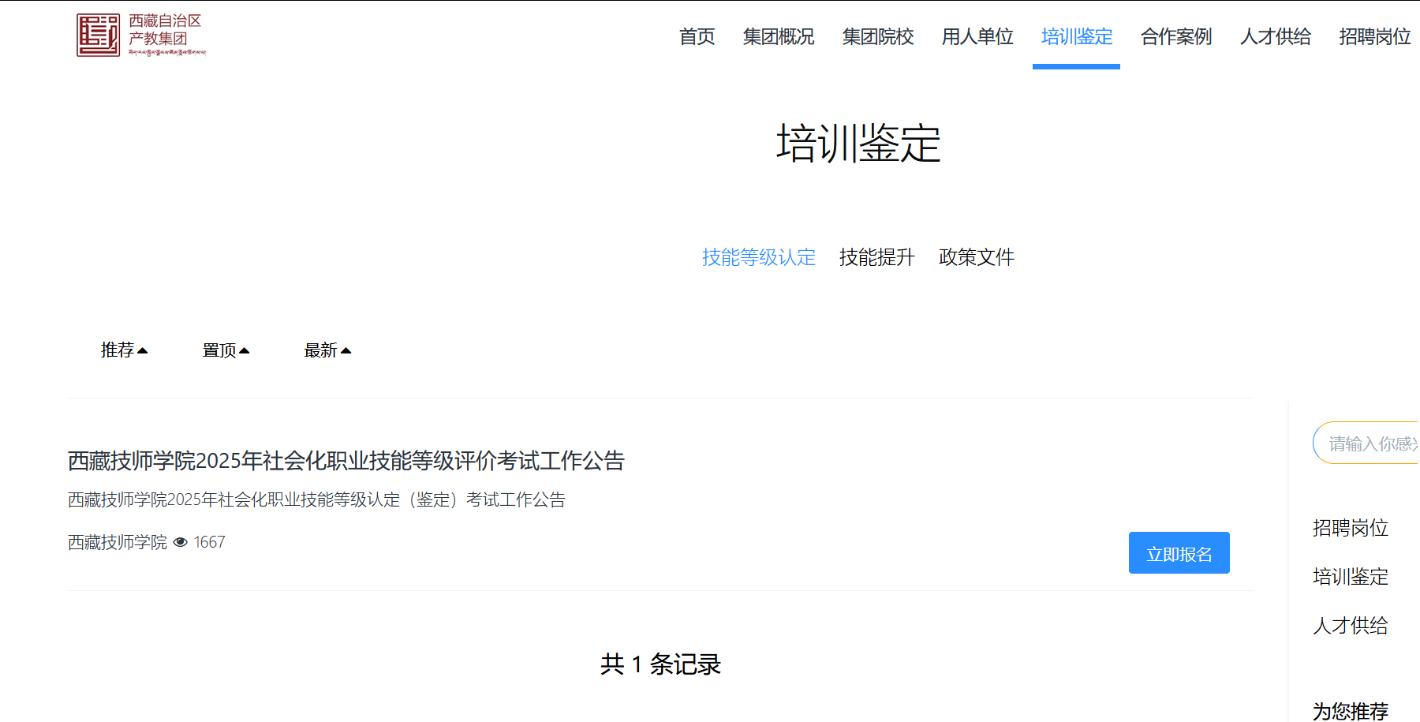Click the 西藏技师学院 source link

point(117,542)
